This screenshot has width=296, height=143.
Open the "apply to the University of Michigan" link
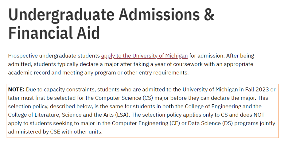(x=144, y=56)
